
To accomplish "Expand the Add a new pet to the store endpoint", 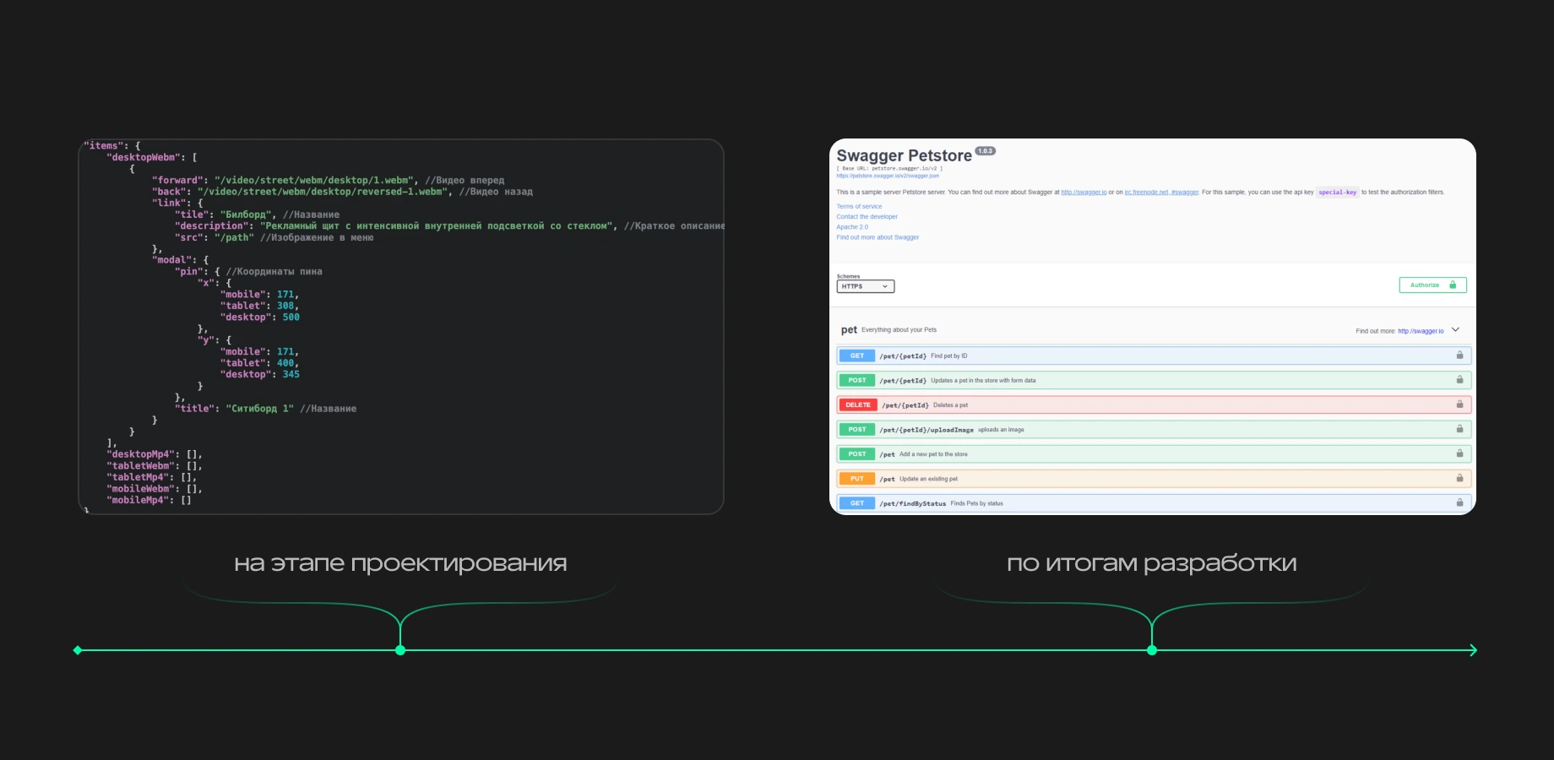I will (x=1154, y=454).
